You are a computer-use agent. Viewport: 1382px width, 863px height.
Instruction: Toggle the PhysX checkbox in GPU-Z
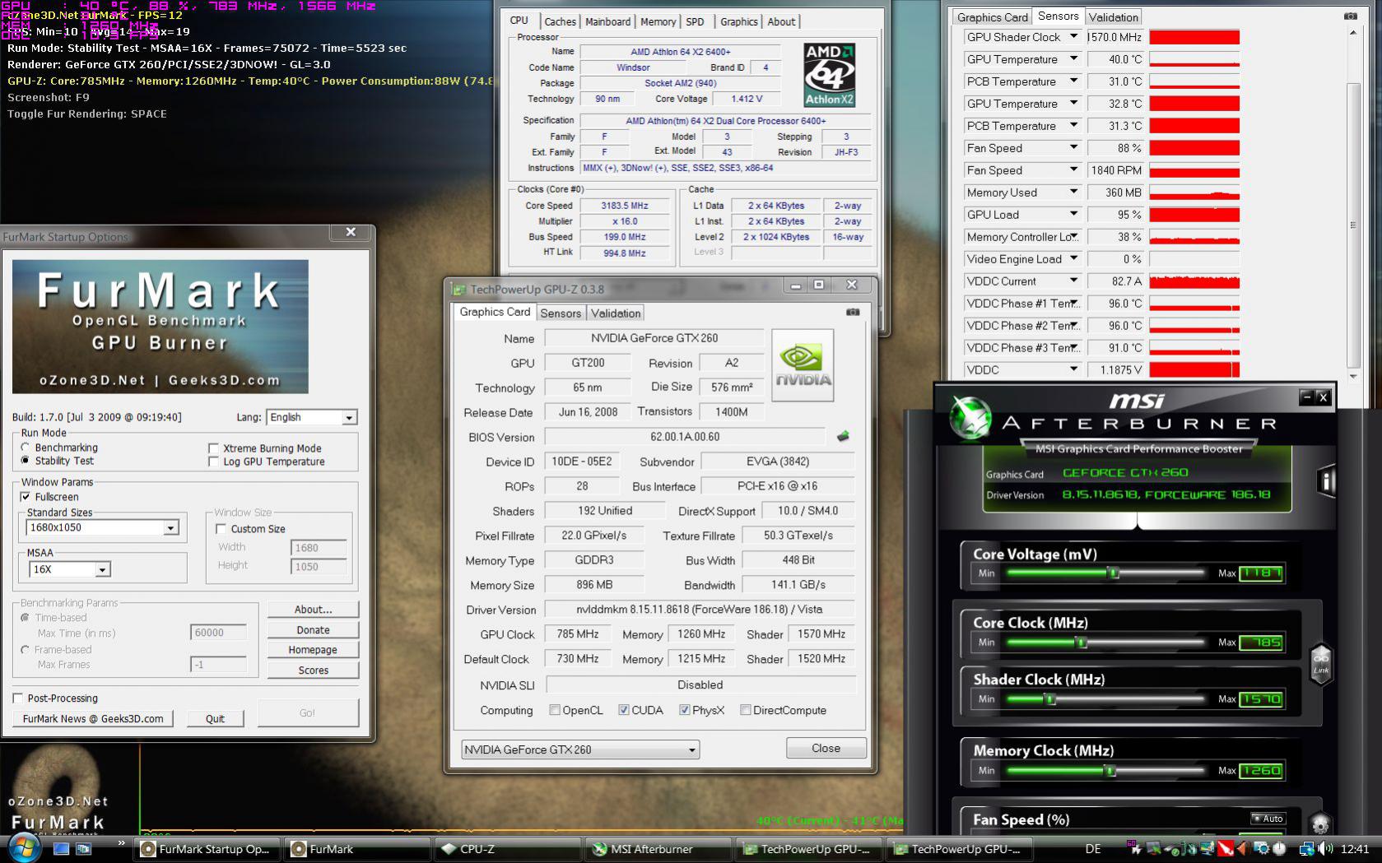(x=685, y=710)
